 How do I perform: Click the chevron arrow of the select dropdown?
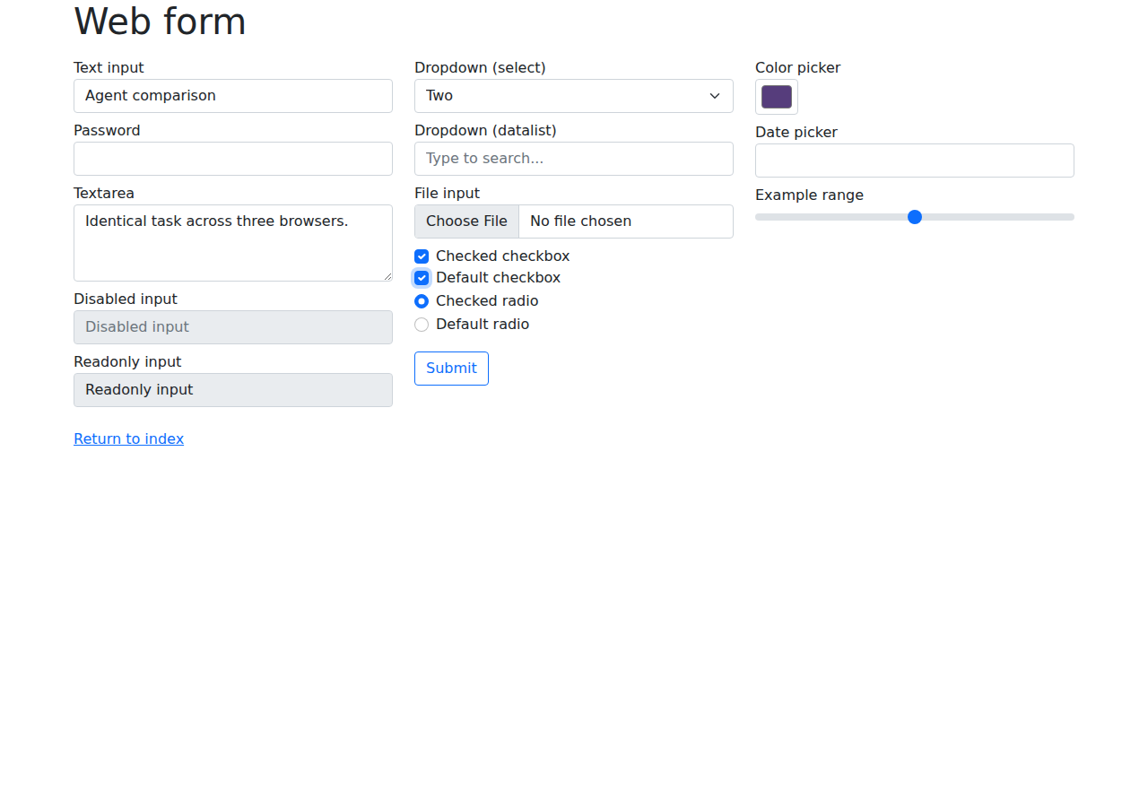[715, 96]
